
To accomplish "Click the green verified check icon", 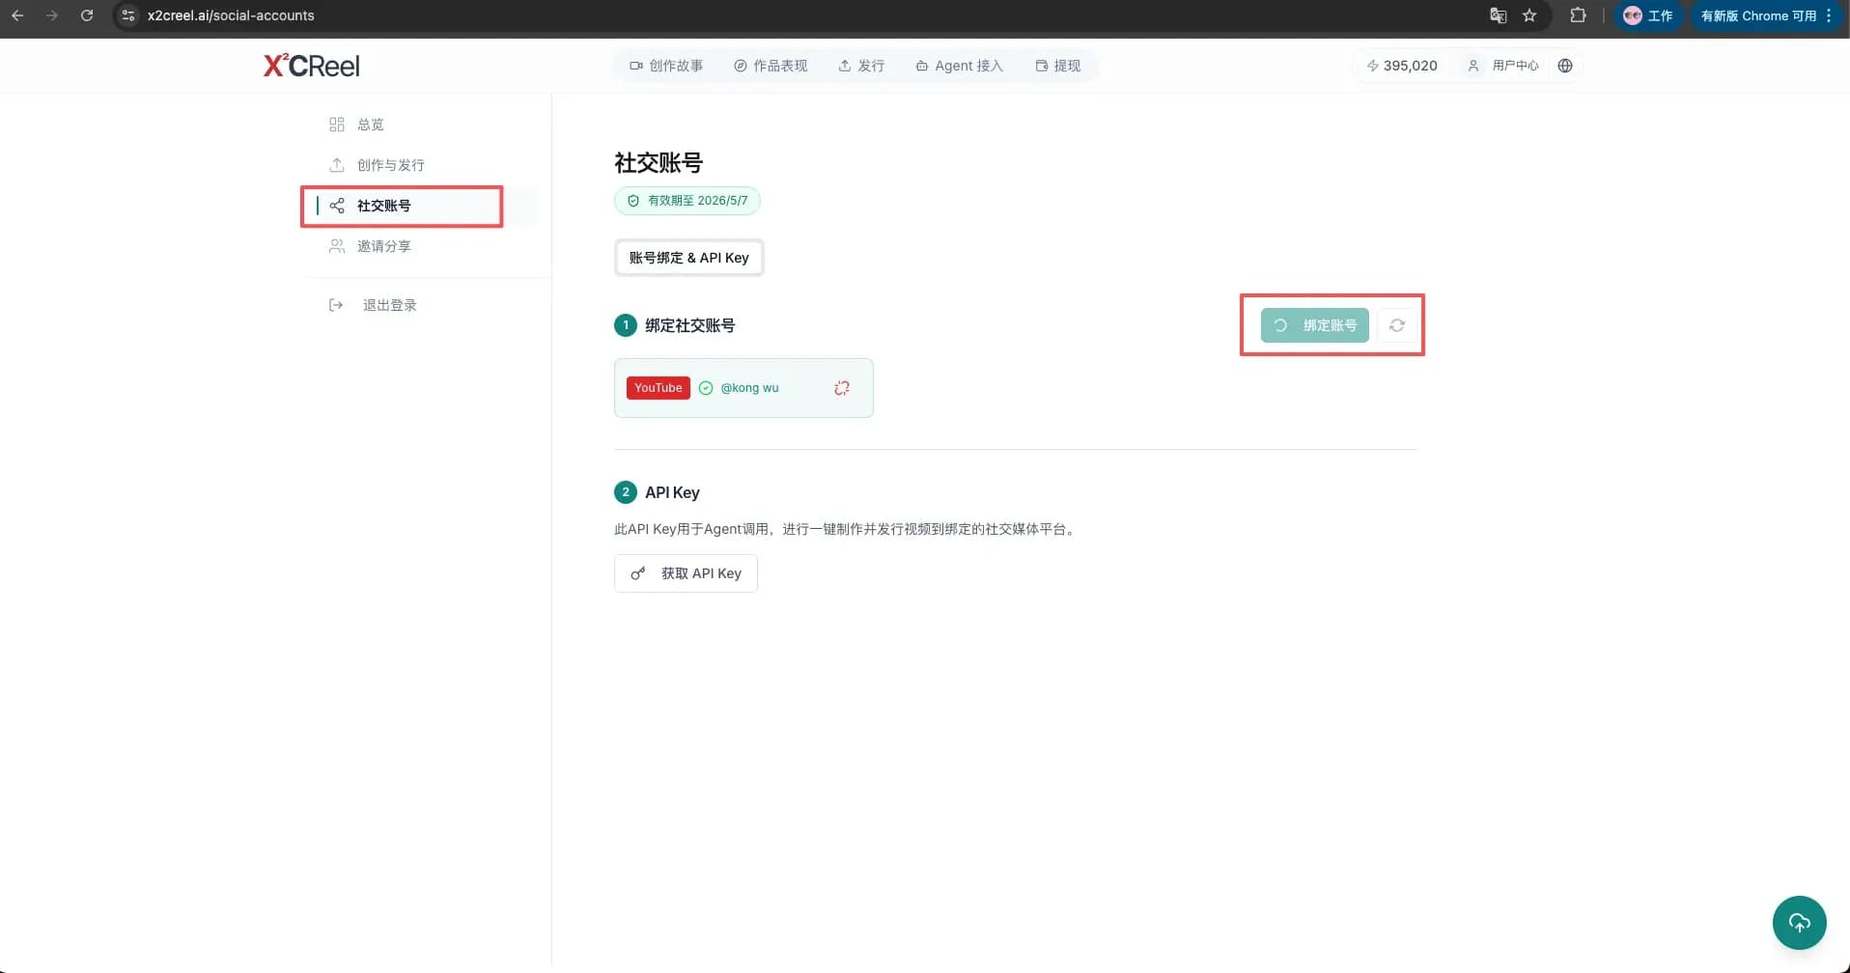I will [706, 388].
